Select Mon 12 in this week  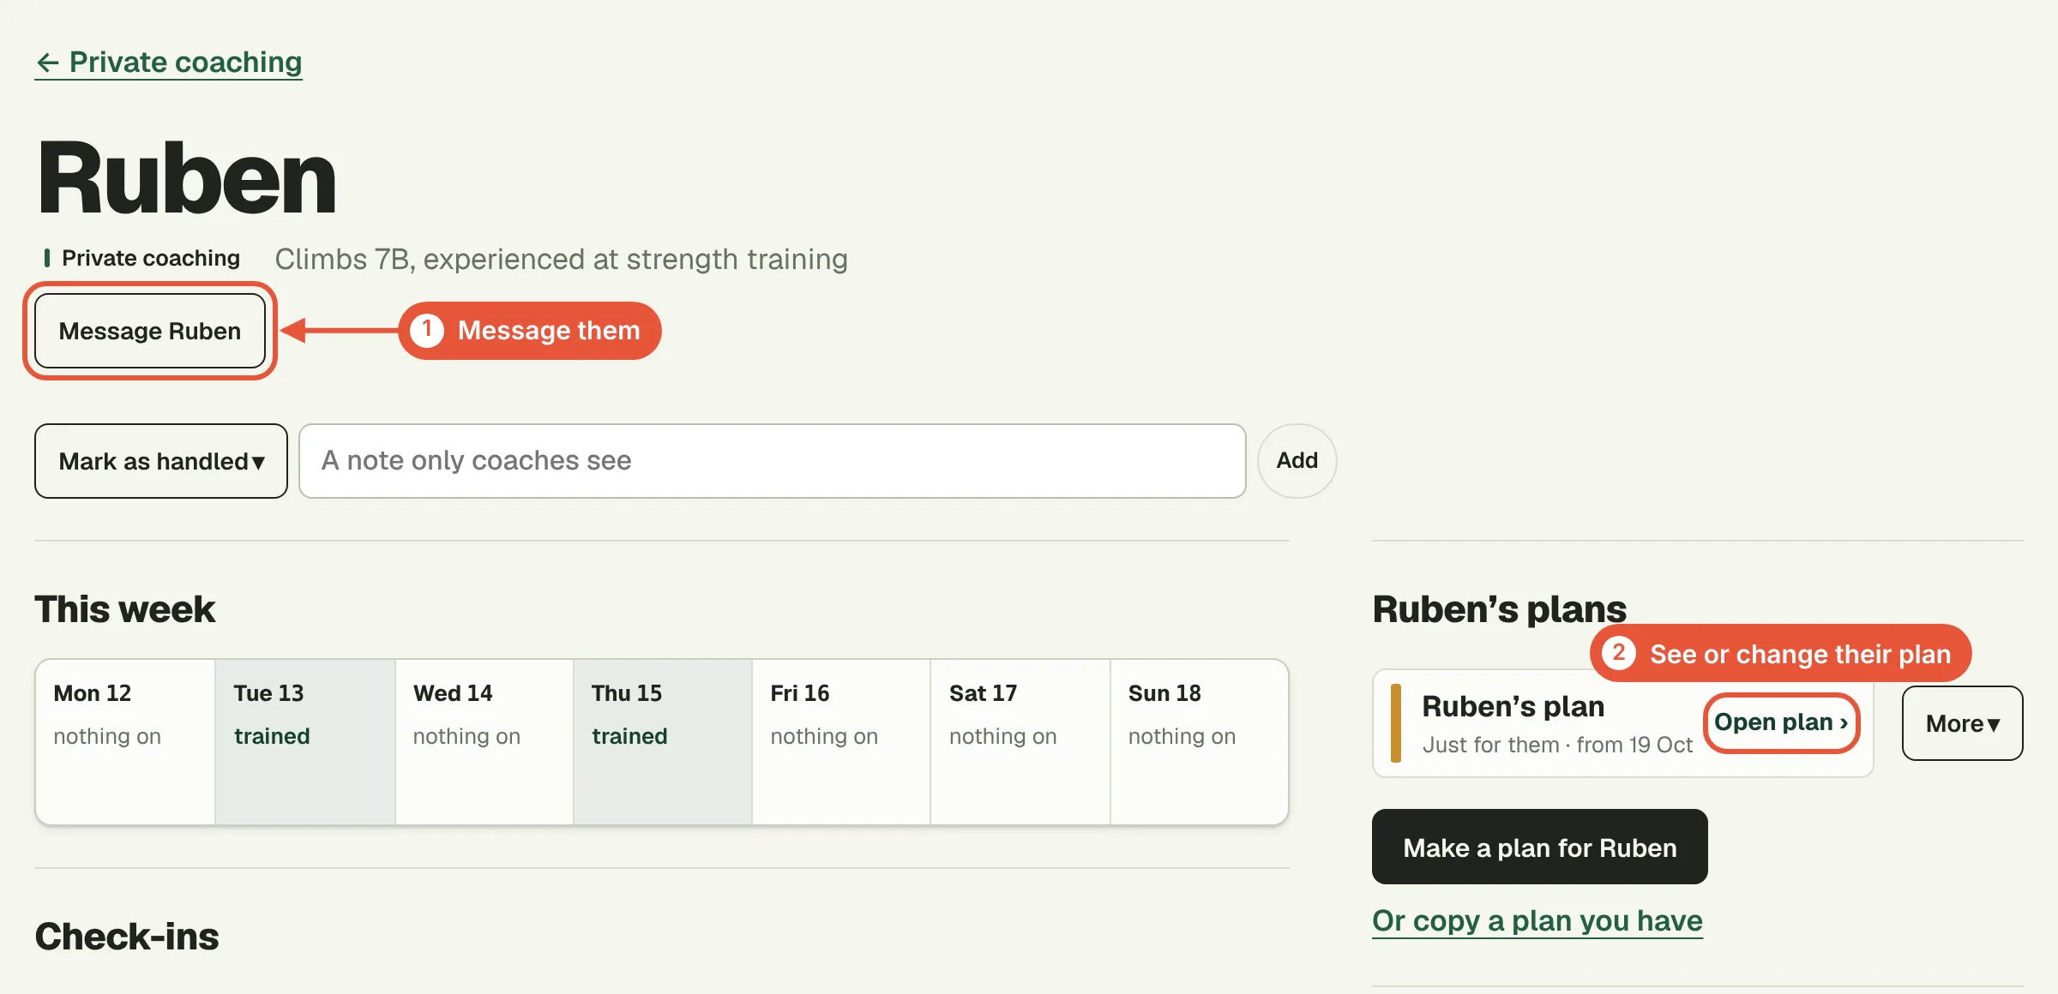[125, 742]
